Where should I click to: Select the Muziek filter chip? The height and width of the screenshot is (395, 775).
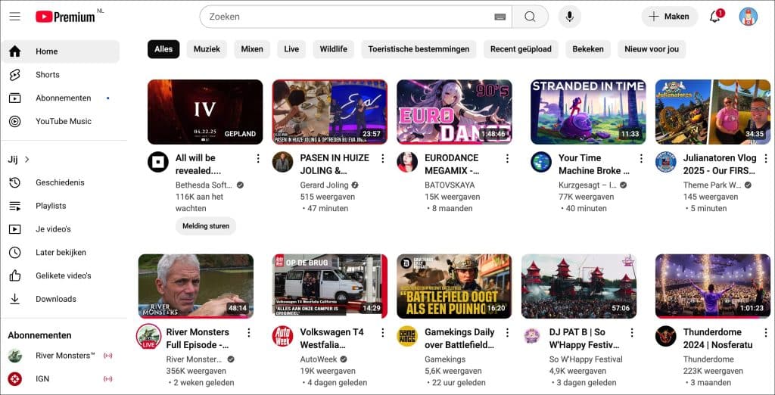[x=207, y=49]
